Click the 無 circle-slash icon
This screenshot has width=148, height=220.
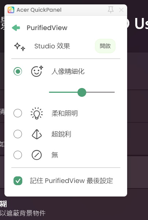(37, 155)
